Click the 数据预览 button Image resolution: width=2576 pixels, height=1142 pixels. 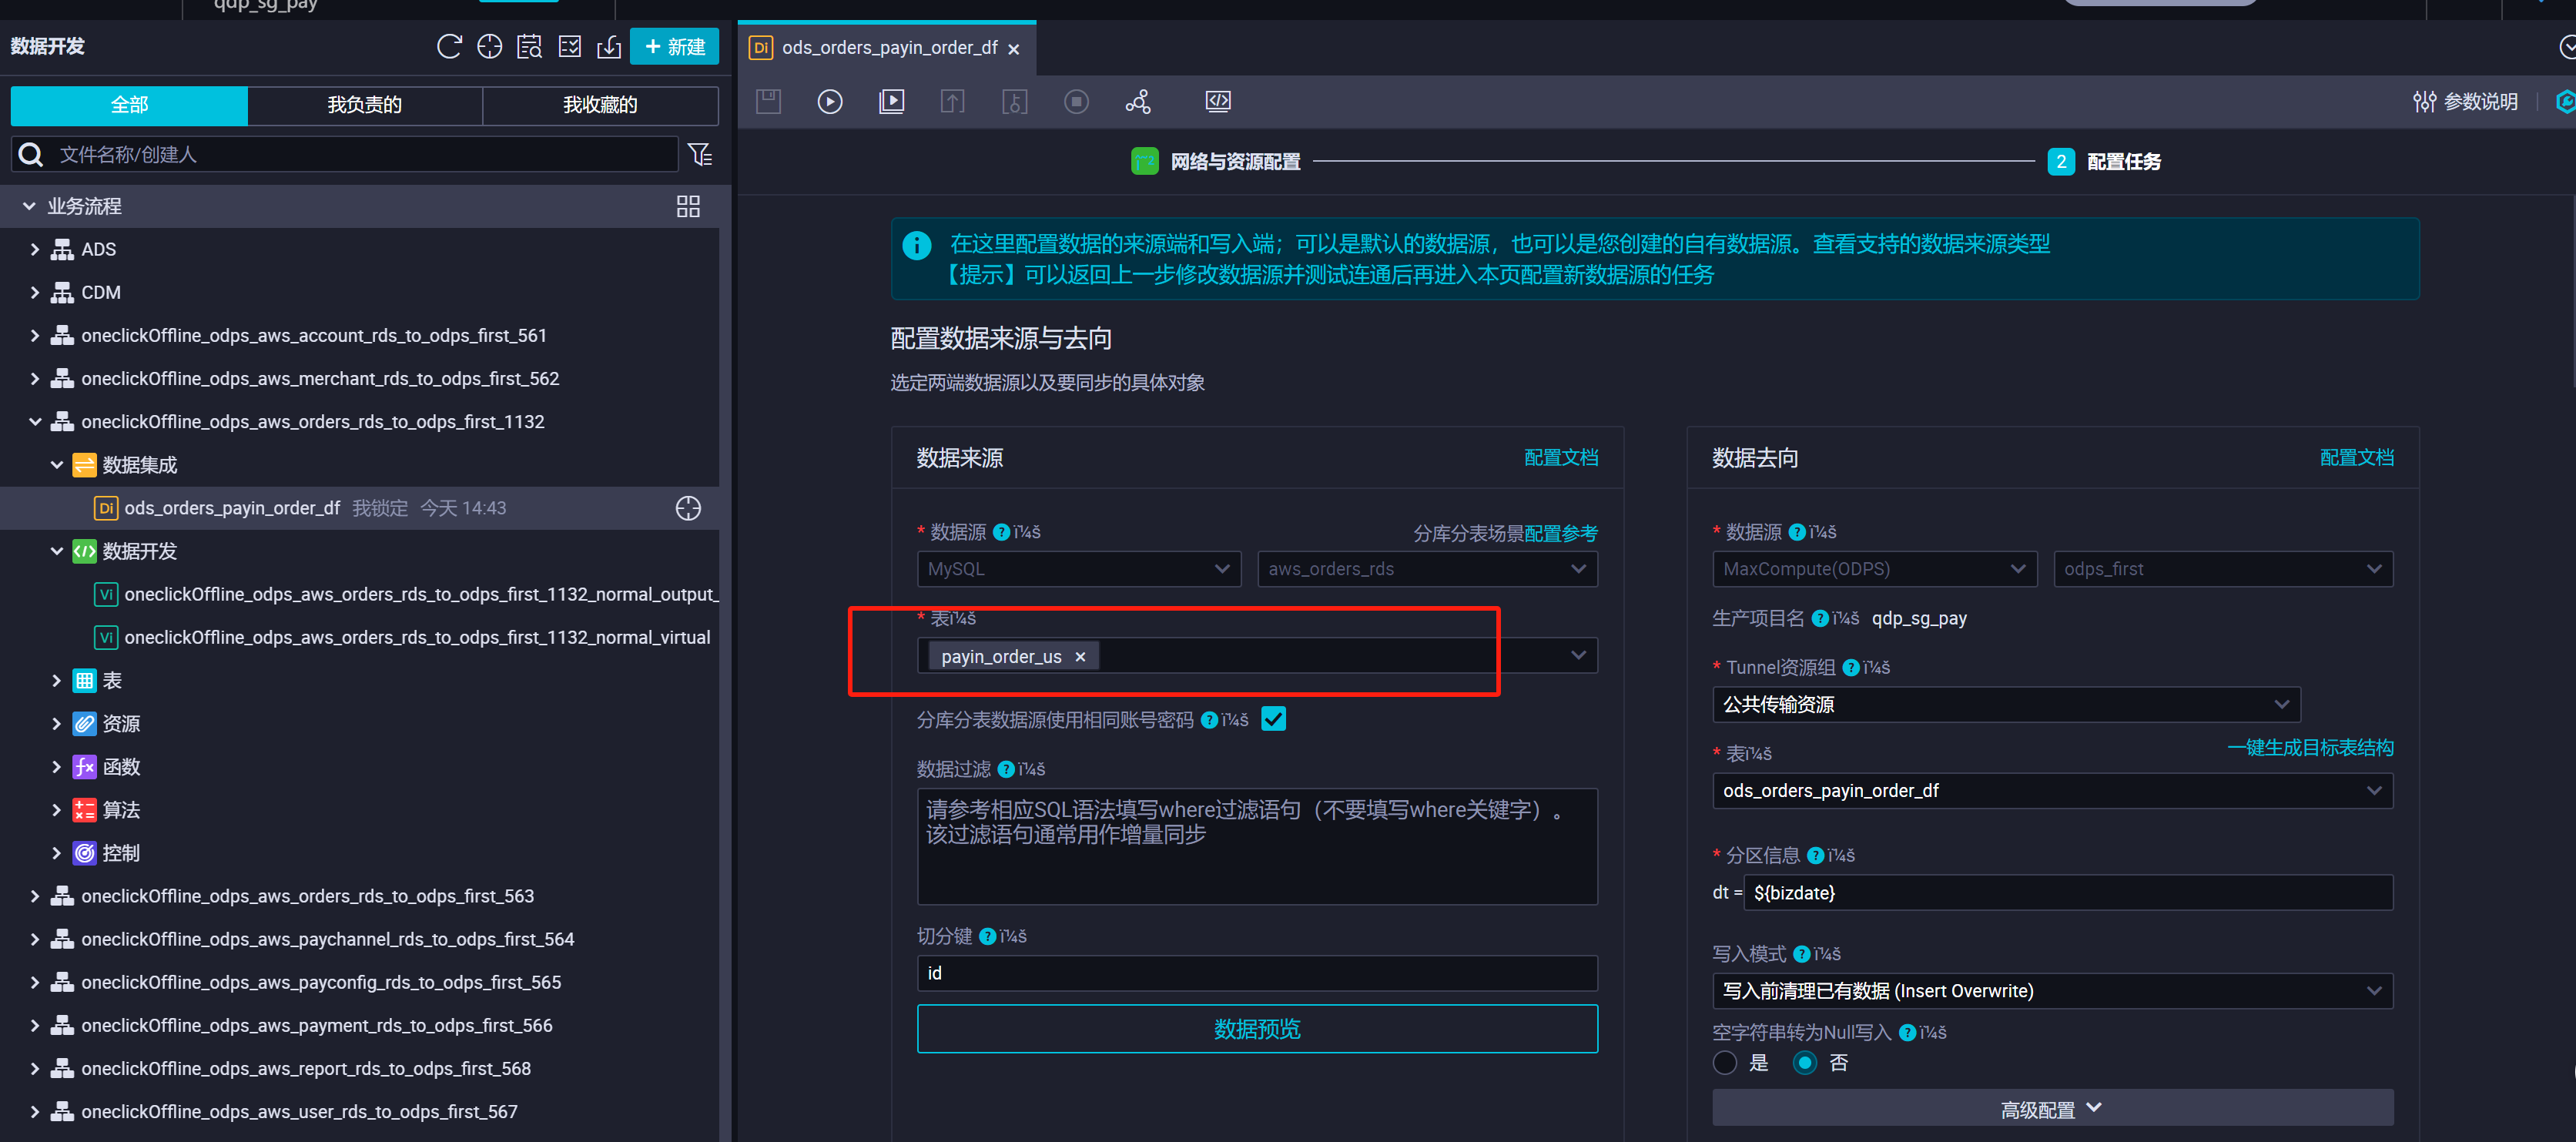click(x=1257, y=1029)
